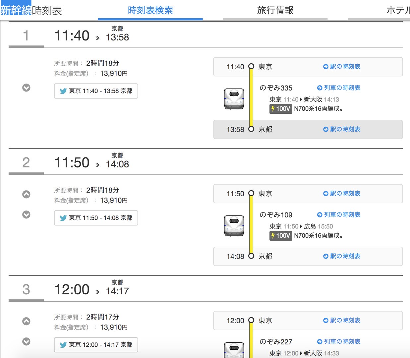
Task: Click the 100V power outlet icon for のぞみ335
Action: click(280, 109)
